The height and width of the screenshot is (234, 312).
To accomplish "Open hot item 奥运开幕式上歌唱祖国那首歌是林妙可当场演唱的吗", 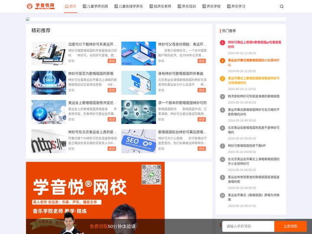I will click(253, 81).
